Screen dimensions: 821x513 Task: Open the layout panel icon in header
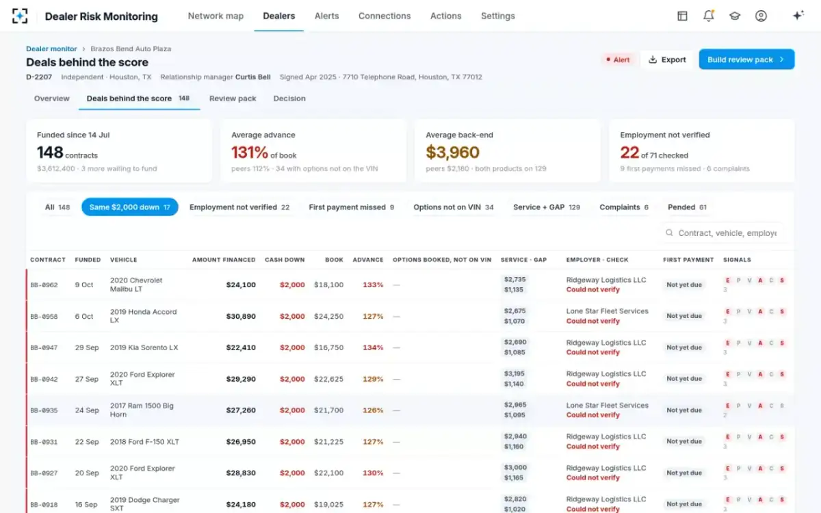tap(682, 16)
